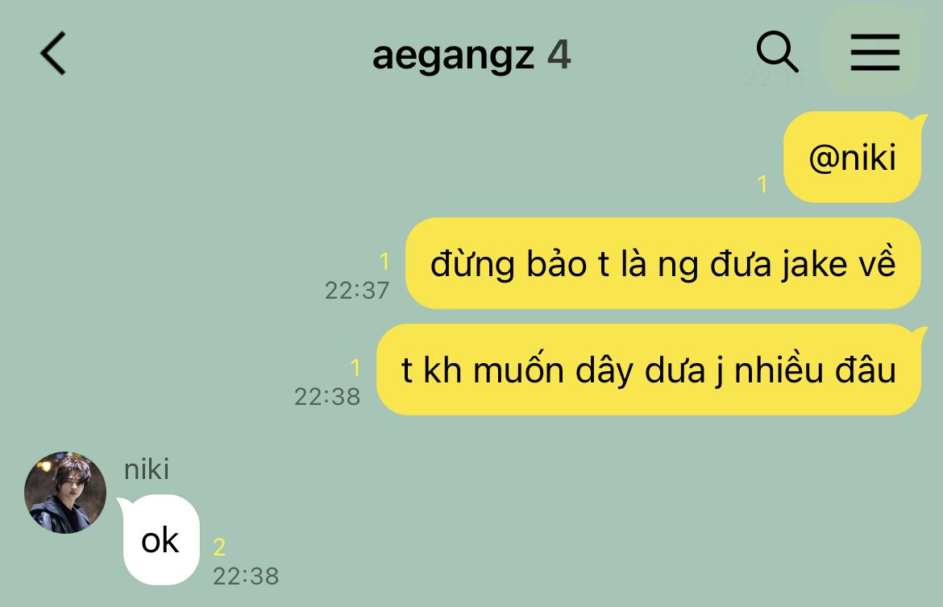Tap message 't kh muốn dây dưa j nhiều đâu'
This screenshot has width=943, height=607.
(648, 370)
